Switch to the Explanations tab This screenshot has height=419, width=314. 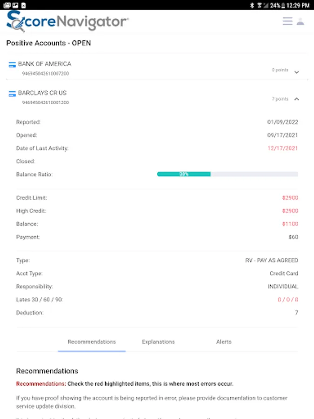coord(158,342)
